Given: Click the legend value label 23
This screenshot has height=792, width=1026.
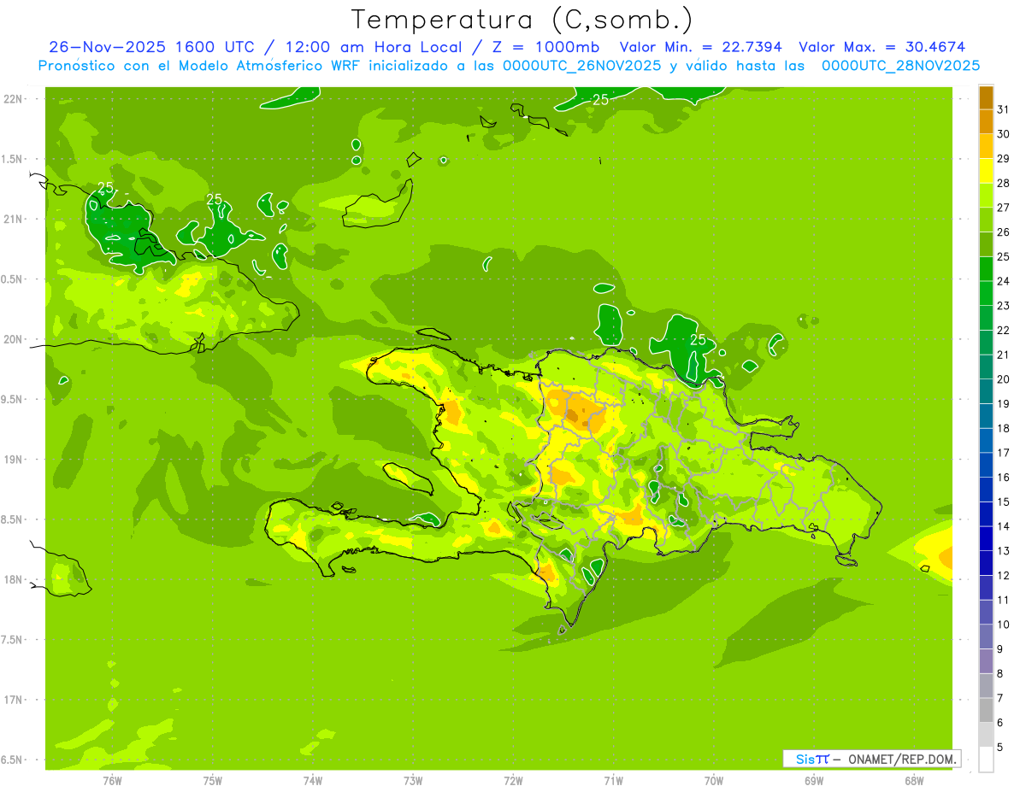Looking at the screenshot, I should [x=1004, y=306].
